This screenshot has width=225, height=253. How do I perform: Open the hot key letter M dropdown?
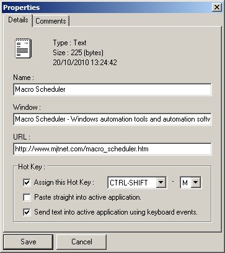(x=195, y=183)
